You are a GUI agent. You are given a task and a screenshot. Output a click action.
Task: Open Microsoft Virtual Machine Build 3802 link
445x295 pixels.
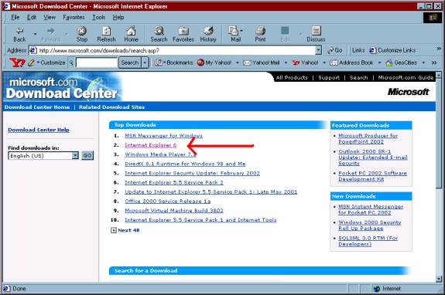(x=174, y=211)
